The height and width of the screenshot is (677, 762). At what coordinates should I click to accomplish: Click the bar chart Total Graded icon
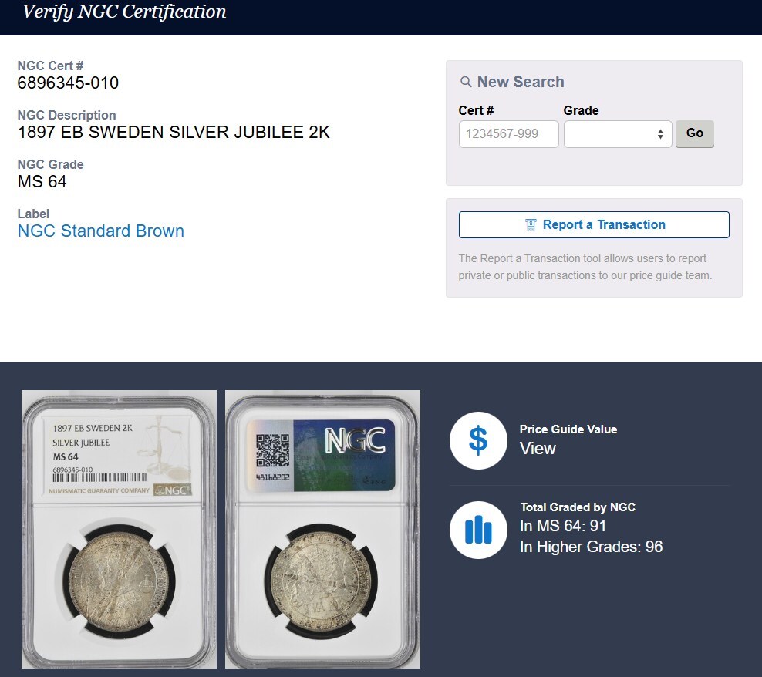(478, 530)
